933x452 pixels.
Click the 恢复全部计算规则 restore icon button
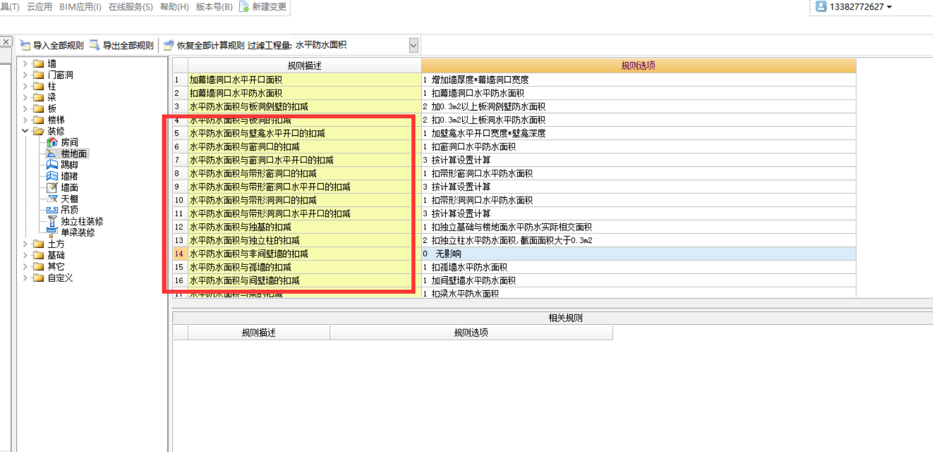click(x=168, y=45)
